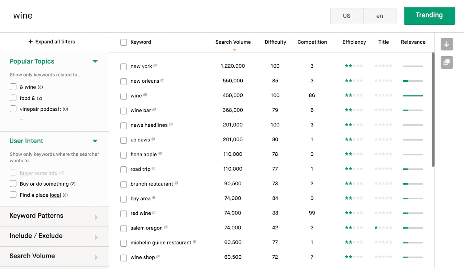
Task: Select the red wine keyword checkbox
Action: [x=124, y=214]
